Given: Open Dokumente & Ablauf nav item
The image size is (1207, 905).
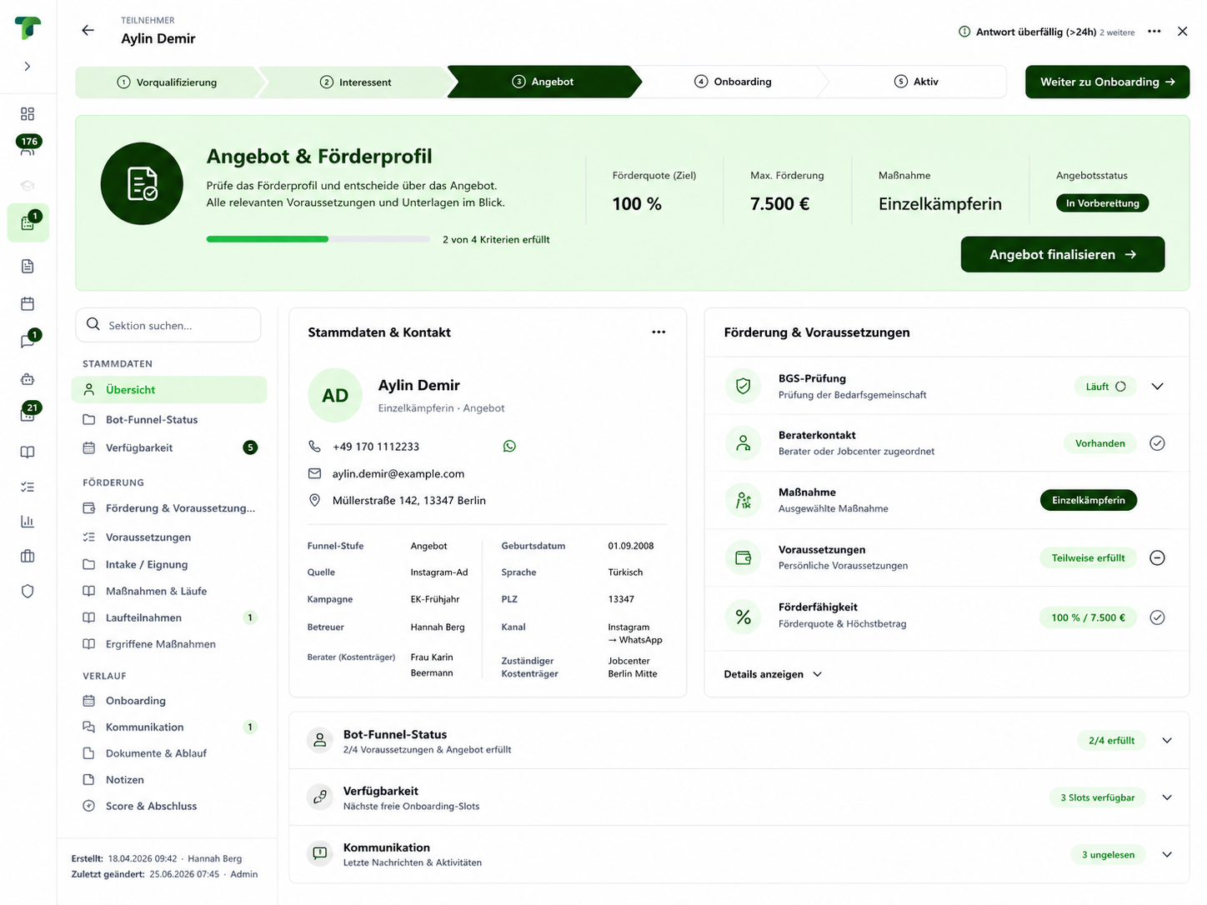Looking at the screenshot, I should pyautogui.click(x=169, y=753).
